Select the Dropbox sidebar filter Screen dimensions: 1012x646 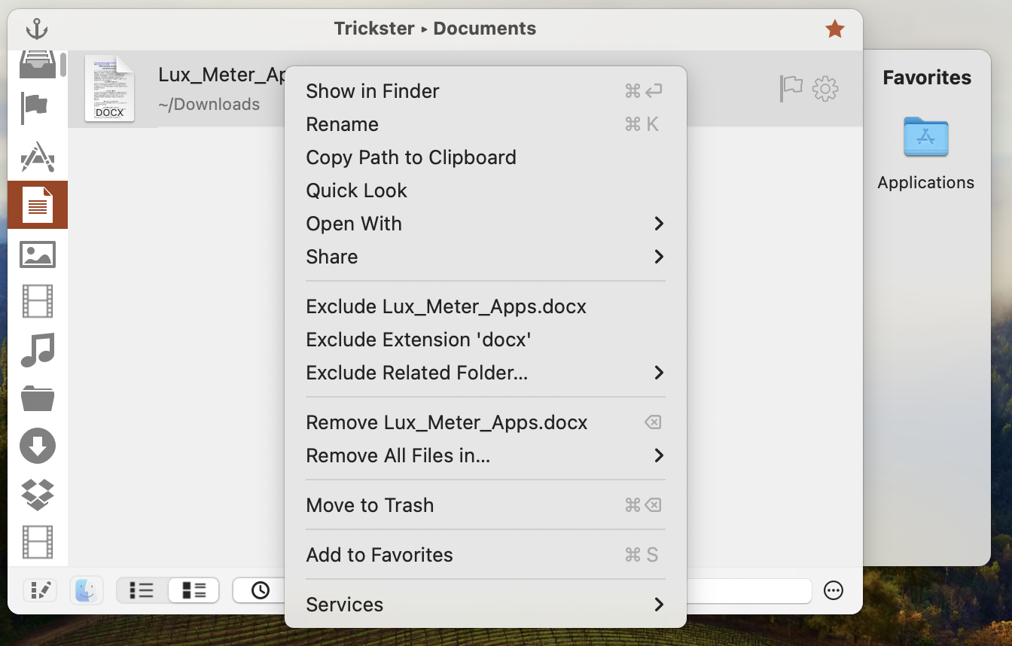(x=38, y=494)
